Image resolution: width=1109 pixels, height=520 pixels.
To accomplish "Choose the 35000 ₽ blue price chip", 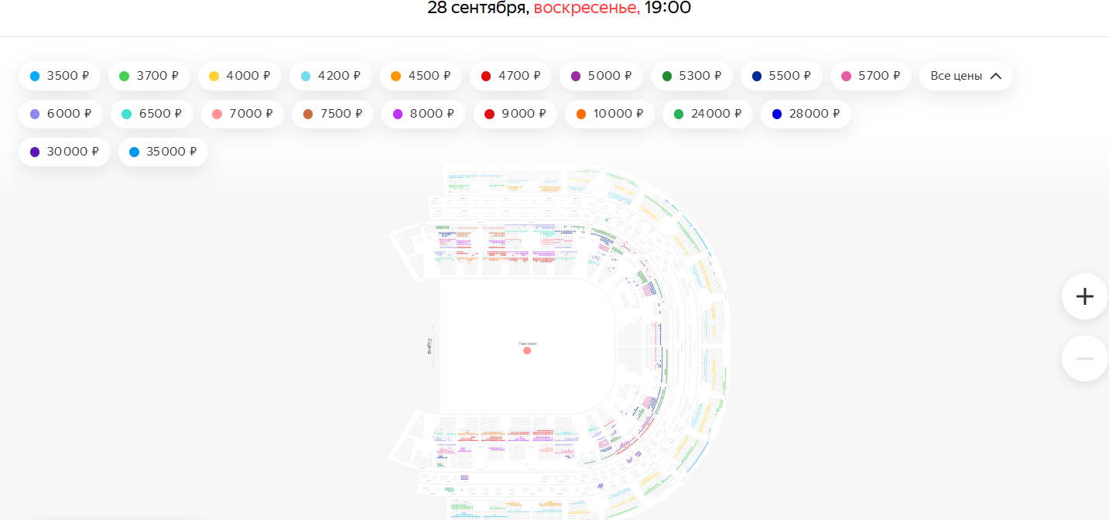I will (x=163, y=152).
